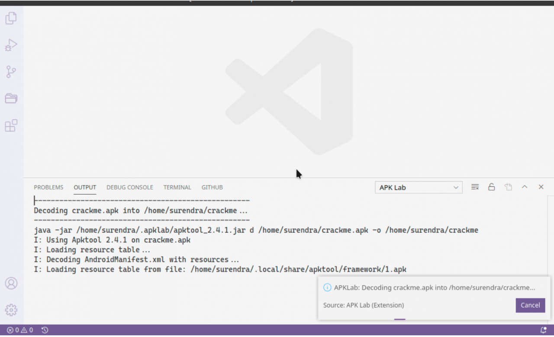This screenshot has height=337, width=554.
Task: Click the 'java -jar' command output line
Action: pos(256,230)
